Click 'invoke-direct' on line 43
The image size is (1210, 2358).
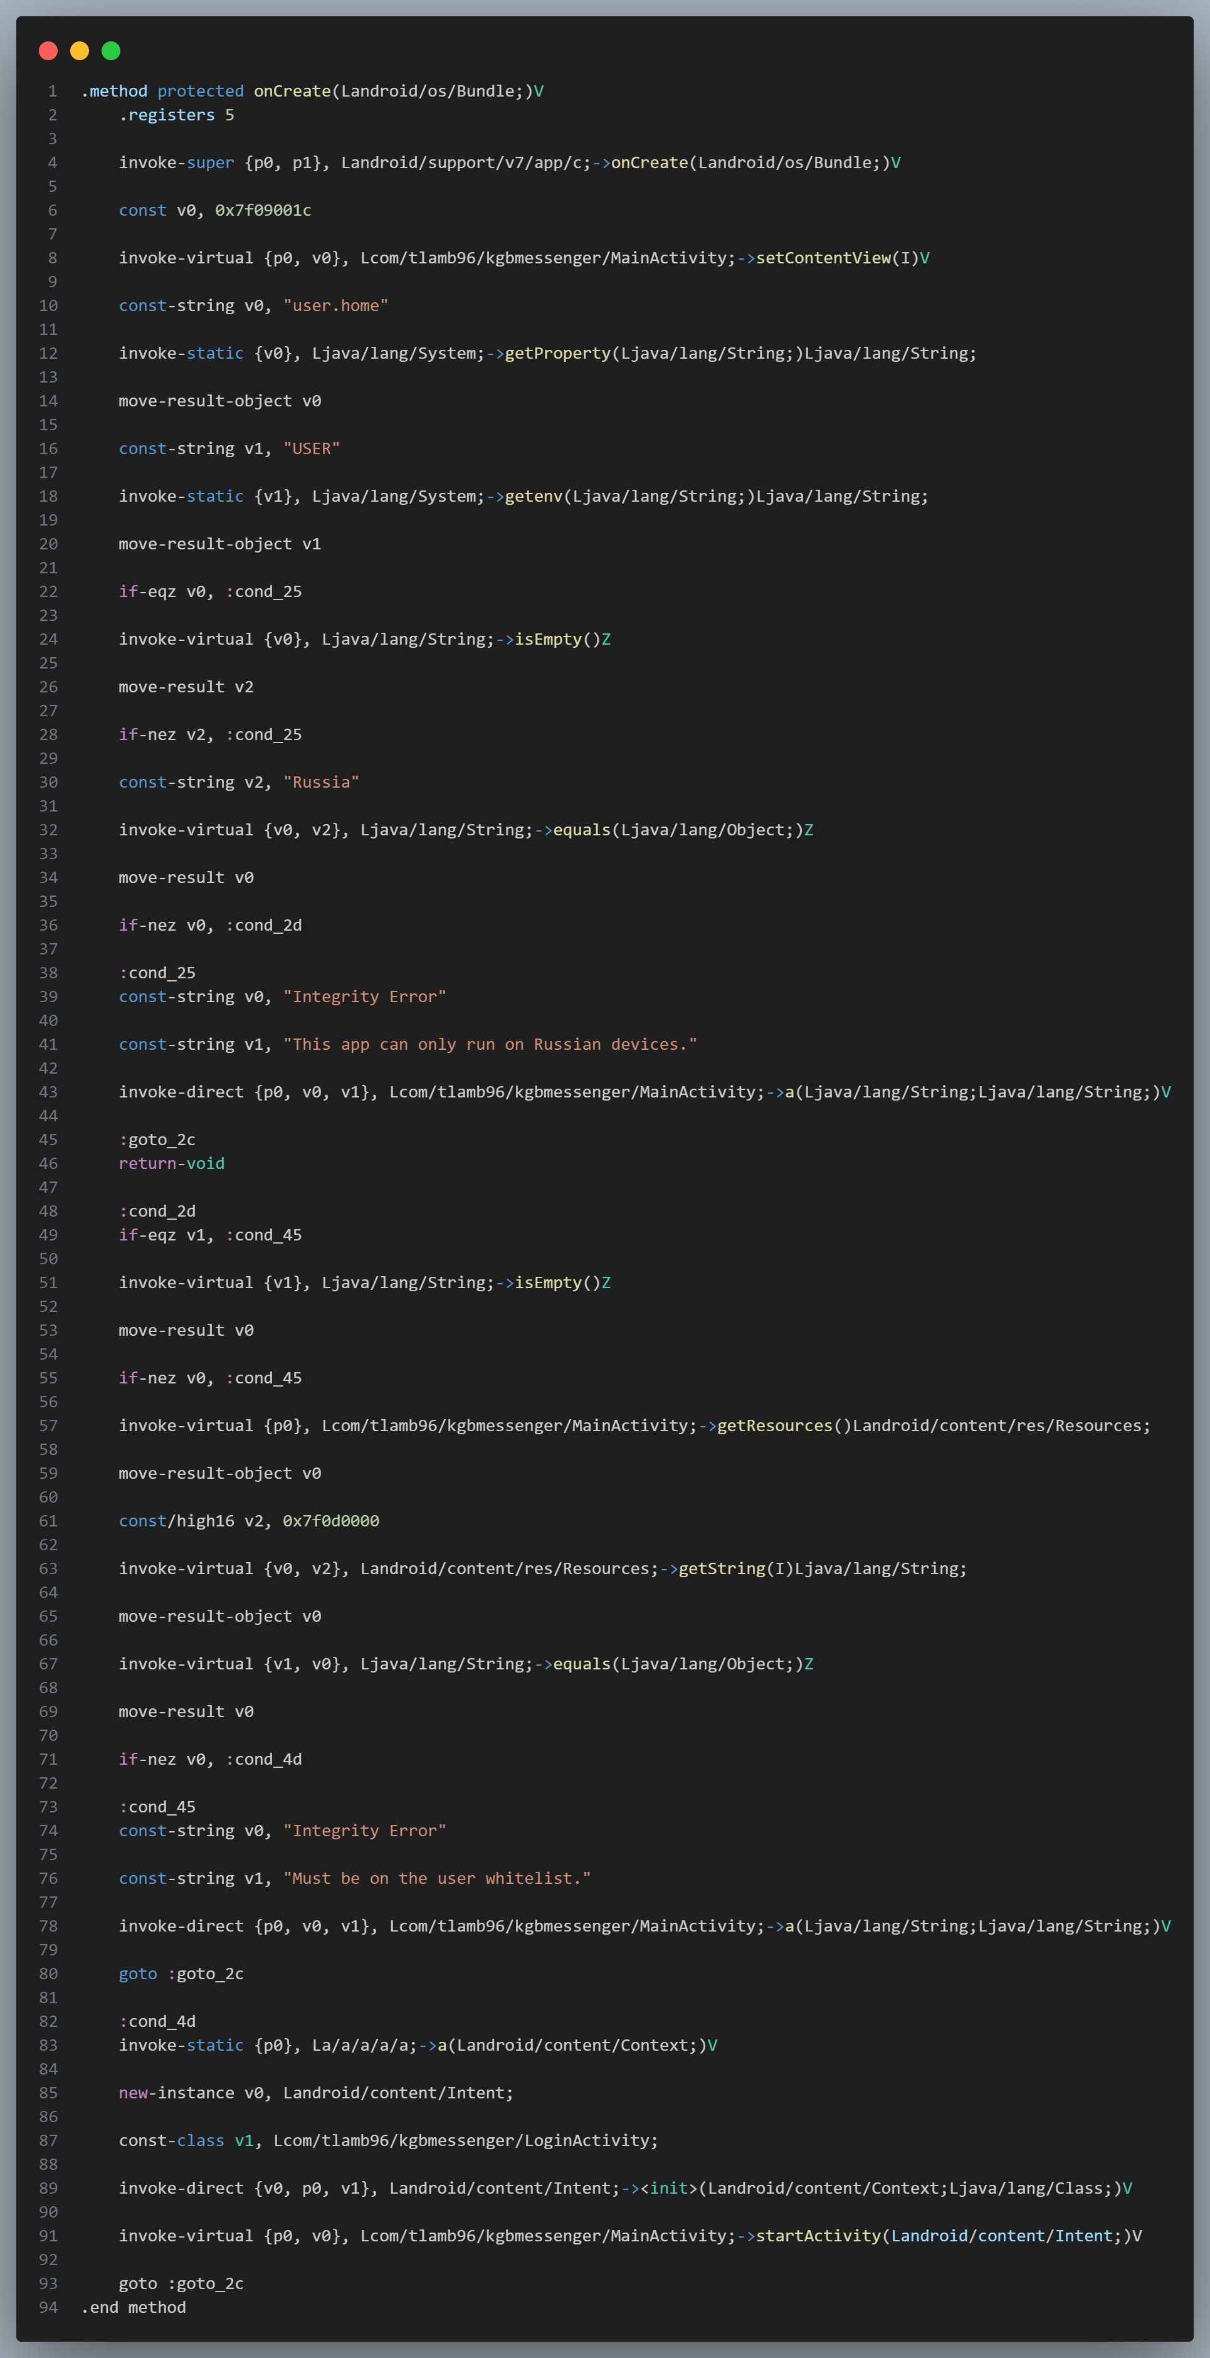181,1091
